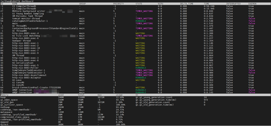Click the "http-nio-8083-Acceptor" thread name
The height and width of the screenshot is (126, 271).
pos(27,78)
